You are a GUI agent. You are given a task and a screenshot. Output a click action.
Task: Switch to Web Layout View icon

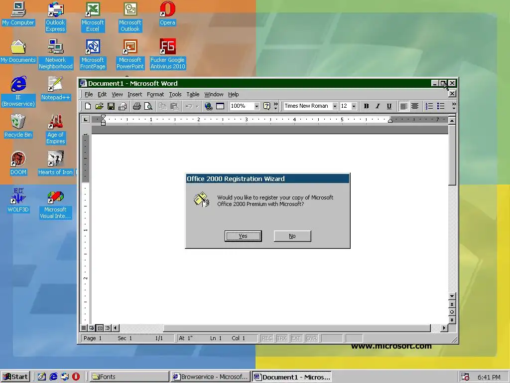[x=92, y=328]
